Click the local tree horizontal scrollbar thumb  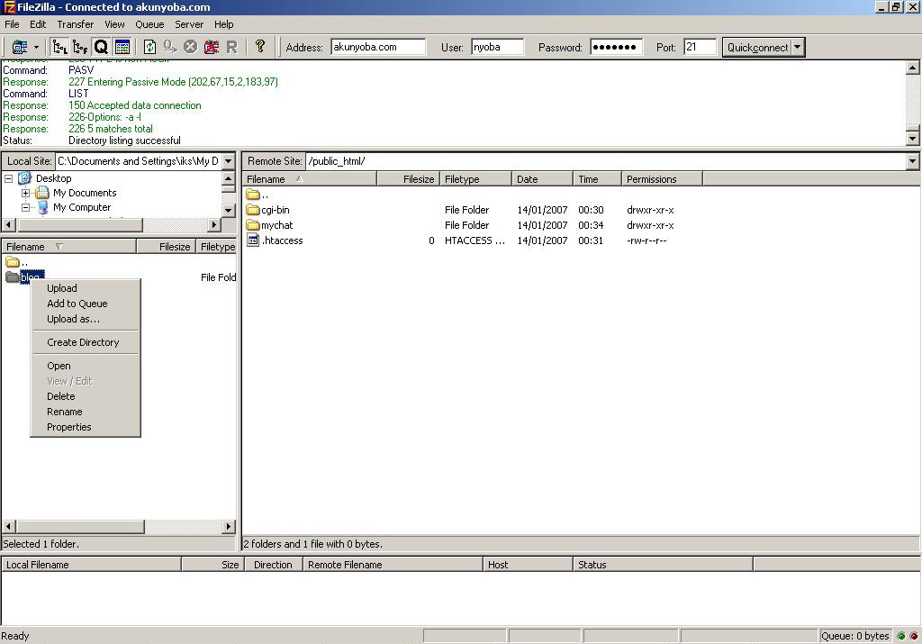pyautogui.click(x=80, y=224)
